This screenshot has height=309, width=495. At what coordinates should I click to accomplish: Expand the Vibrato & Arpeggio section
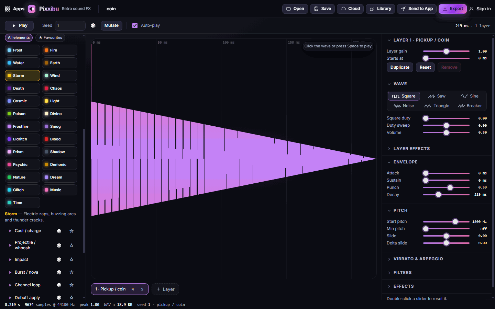click(x=437, y=259)
